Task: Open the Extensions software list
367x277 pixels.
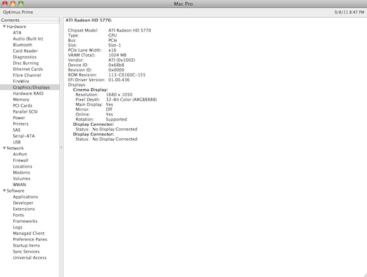Action: pos(24,209)
